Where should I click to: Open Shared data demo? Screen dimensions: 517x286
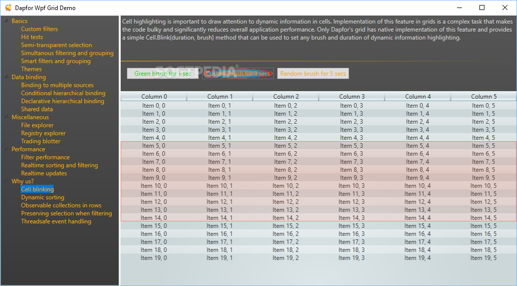coord(37,109)
